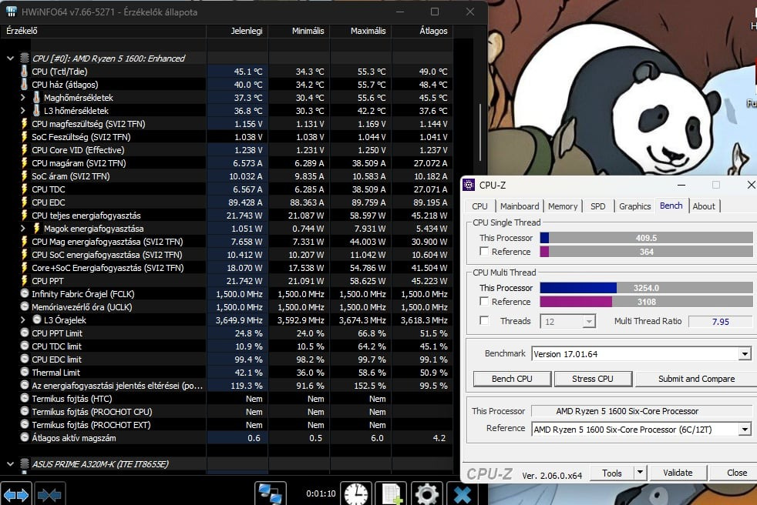Screen dimensions: 757x505
Task: Click the HWiNFO clock reset timer icon
Action: [356, 494]
